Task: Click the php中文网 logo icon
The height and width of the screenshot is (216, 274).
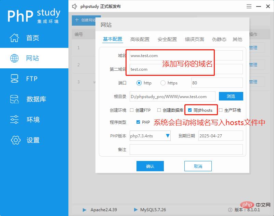Action: coord(247,205)
